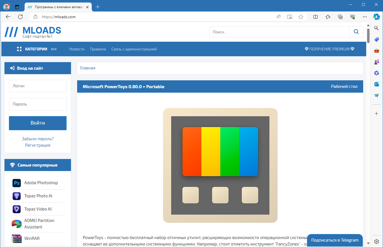383x248 pixels.
Task: Open Immersive reader icon in address bar
Action: pos(290,17)
